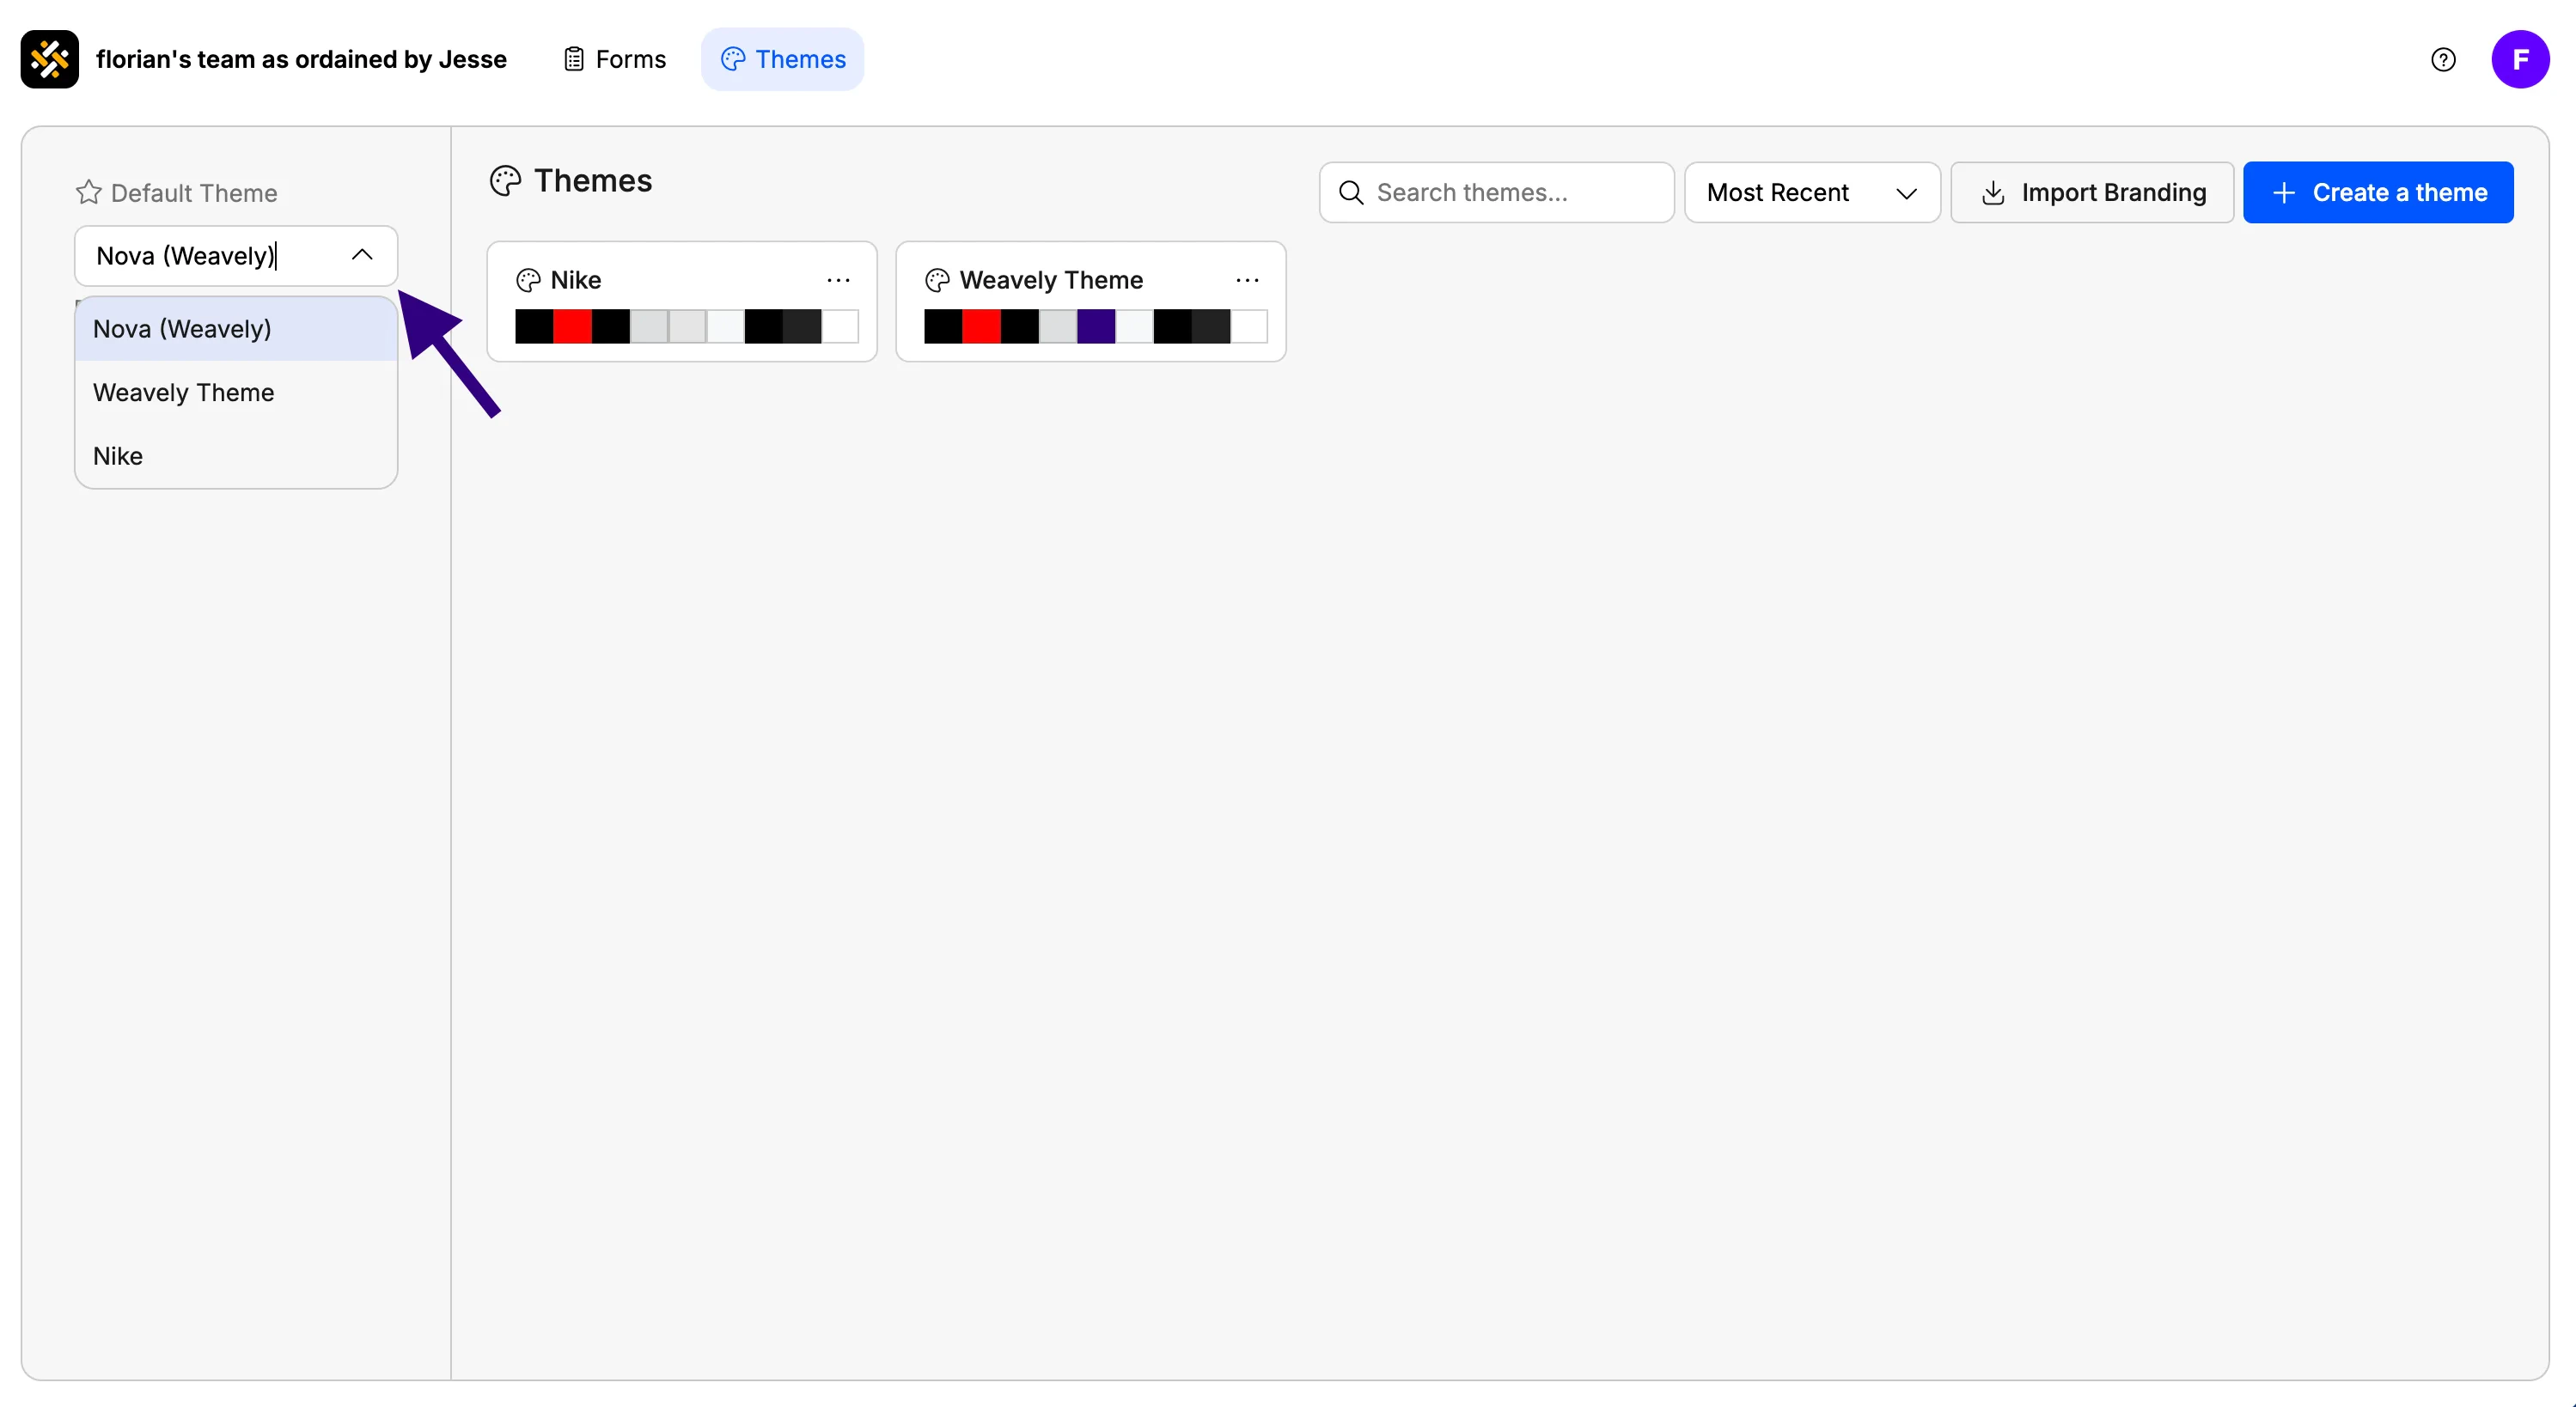Open the team name florian's team
This screenshot has width=2576, height=1407.
point(301,59)
